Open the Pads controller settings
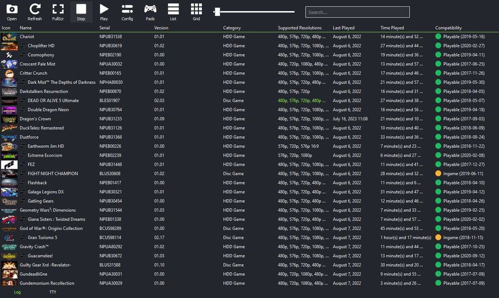The width and height of the screenshot is (499, 298). tap(150, 12)
